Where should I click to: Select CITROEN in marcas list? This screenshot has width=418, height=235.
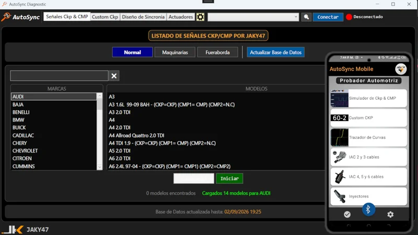pos(54,159)
